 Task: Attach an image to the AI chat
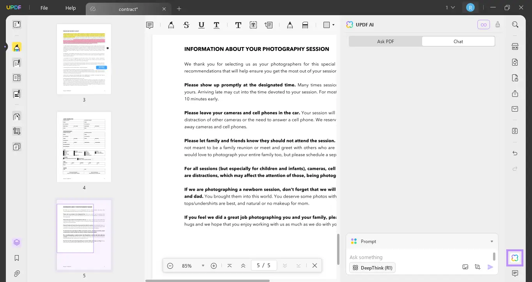click(465, 267)
